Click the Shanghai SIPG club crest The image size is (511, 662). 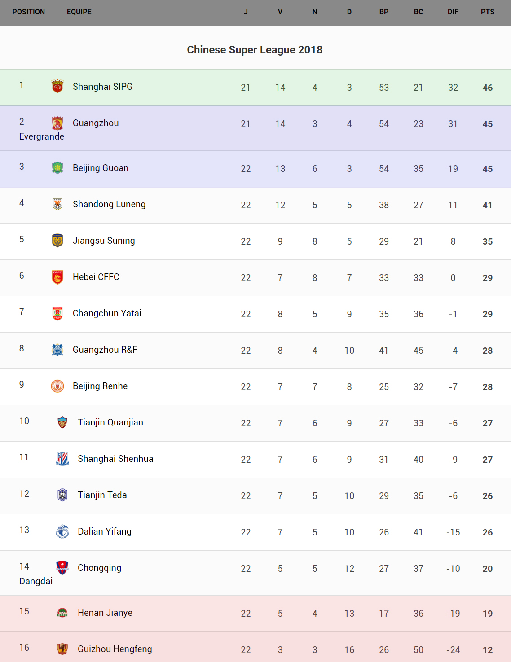57,86
